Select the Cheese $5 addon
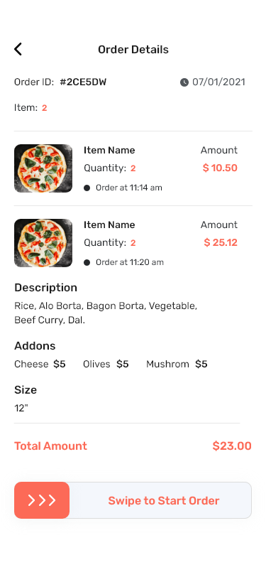Screen dimensions: 266x577 tap(40, 365)
